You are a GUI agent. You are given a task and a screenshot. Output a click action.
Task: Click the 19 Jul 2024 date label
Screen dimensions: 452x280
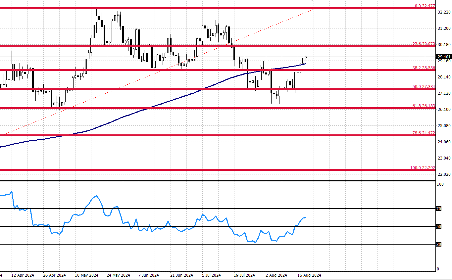[x=244, y=275]
